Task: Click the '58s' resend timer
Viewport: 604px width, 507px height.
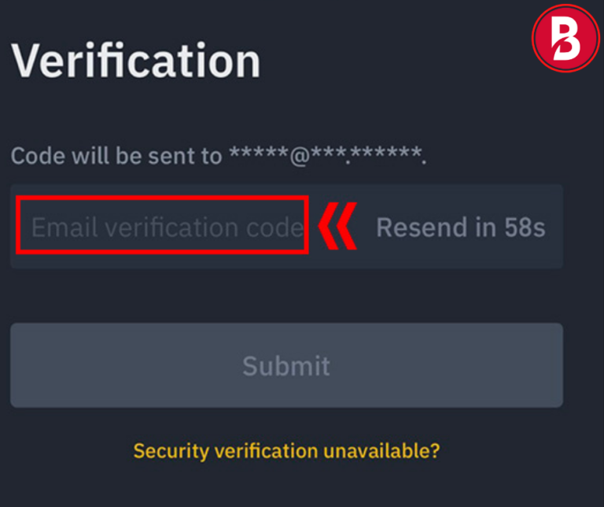Action: pos(525,227)
